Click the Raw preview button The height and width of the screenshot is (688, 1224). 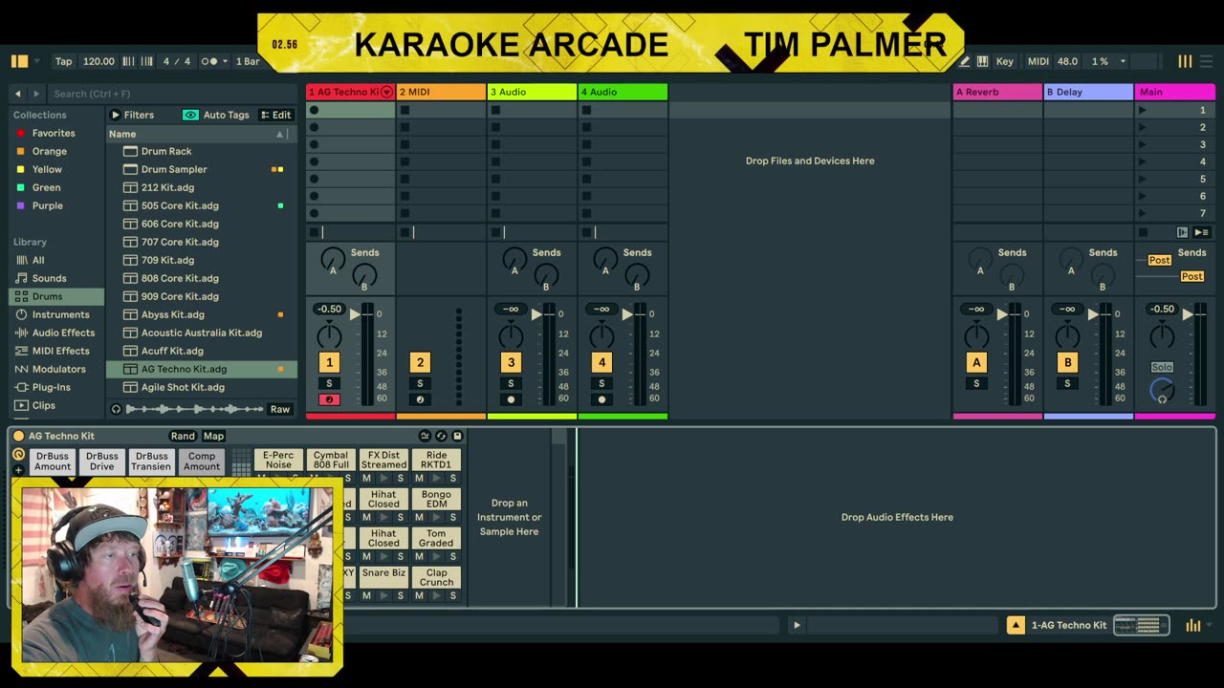[279, 409]
